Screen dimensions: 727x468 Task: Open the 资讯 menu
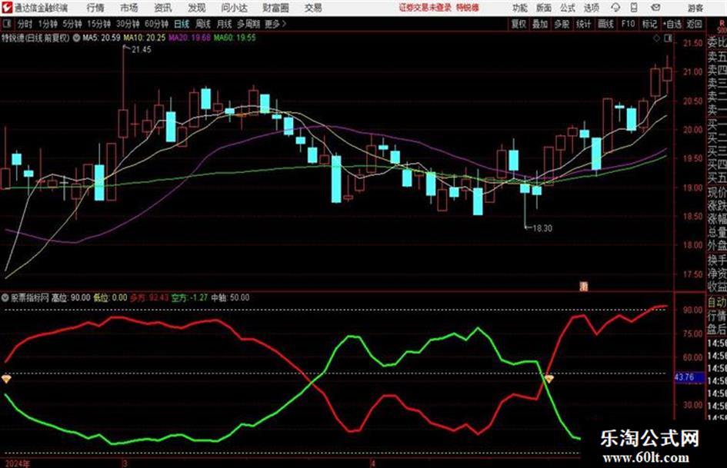point(163,8)
